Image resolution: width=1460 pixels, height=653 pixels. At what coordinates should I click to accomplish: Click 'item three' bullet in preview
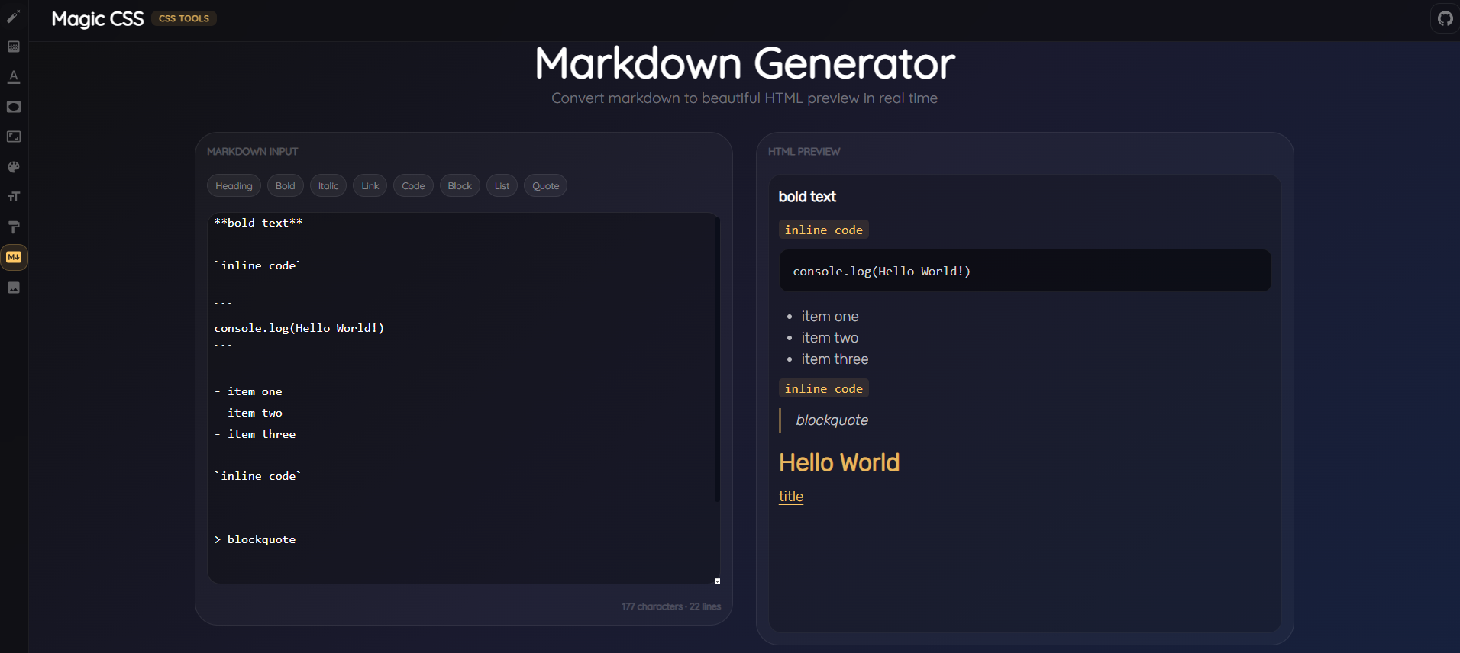[835, 359]
